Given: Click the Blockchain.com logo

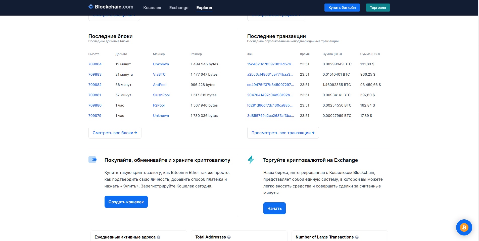Looking at the screenshot, I should [x=111, y=7].
